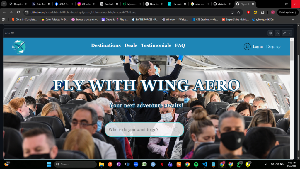Open Microsoft Teams from the taskbar

[x=170, y=164]
